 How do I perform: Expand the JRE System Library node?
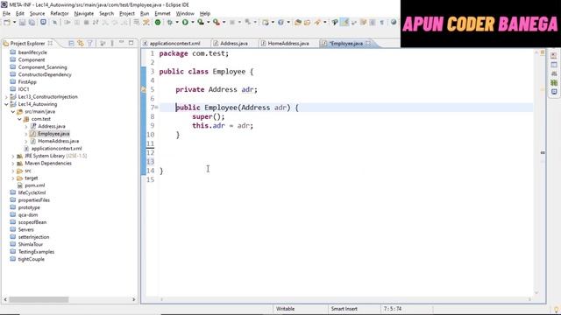tap(13, 156)
